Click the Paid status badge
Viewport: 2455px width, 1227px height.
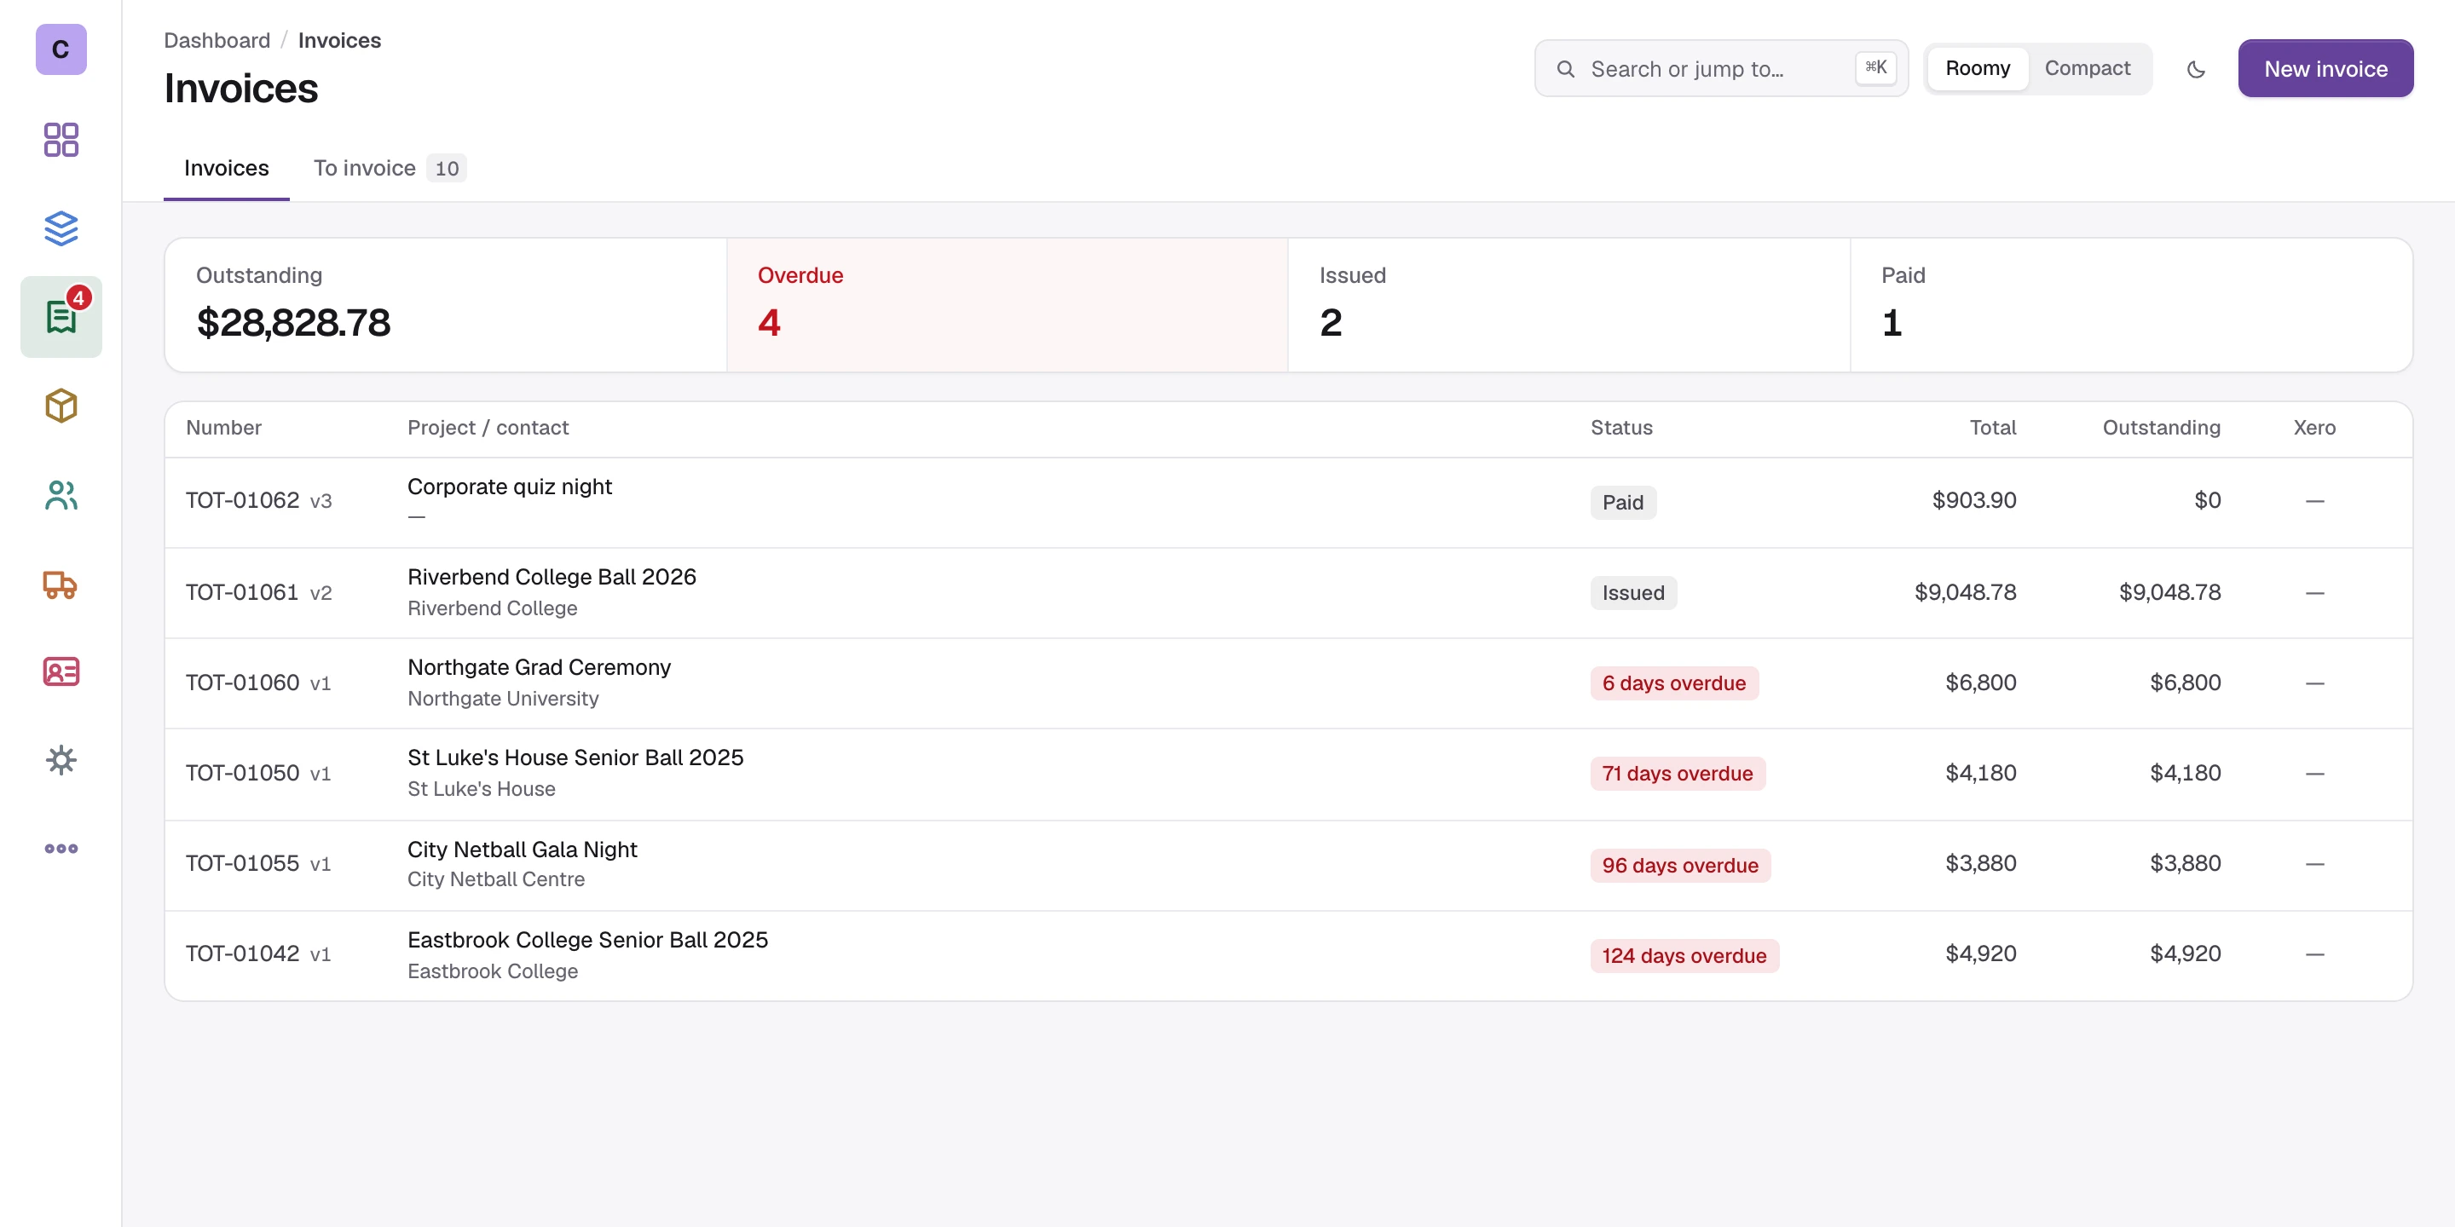(1622, 502)
